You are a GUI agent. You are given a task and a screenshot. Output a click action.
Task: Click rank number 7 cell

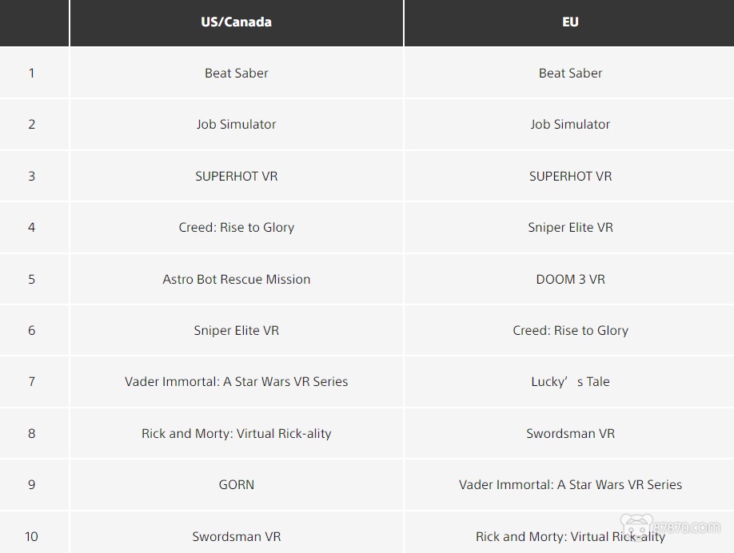pyautogui.click(x=32, y=382)
